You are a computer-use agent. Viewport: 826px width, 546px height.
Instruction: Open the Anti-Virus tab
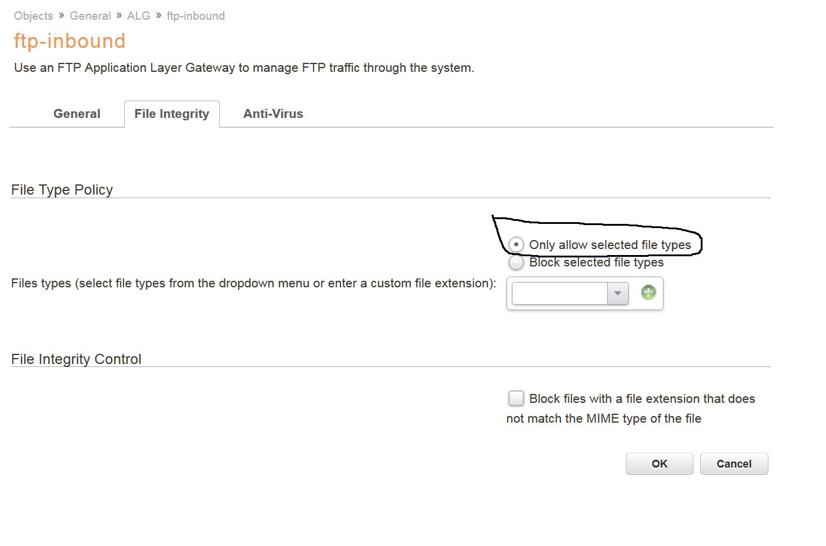(x=273, y=114)
